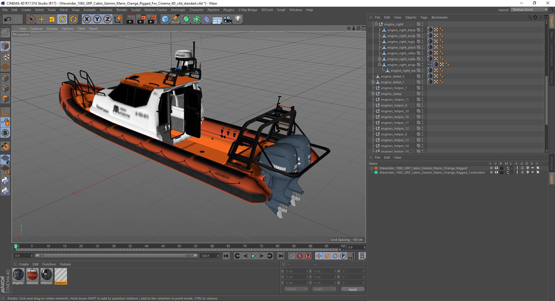The height and width of the screenshot is (301, 555).
Task: Toggle X axis lock
Action: pos(86,19)
